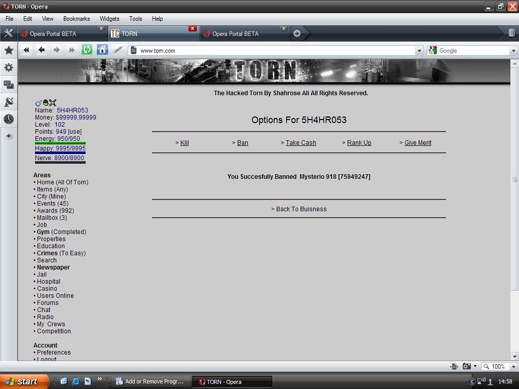Open the Opera panel tools wrench icon

tap(9, 33)
